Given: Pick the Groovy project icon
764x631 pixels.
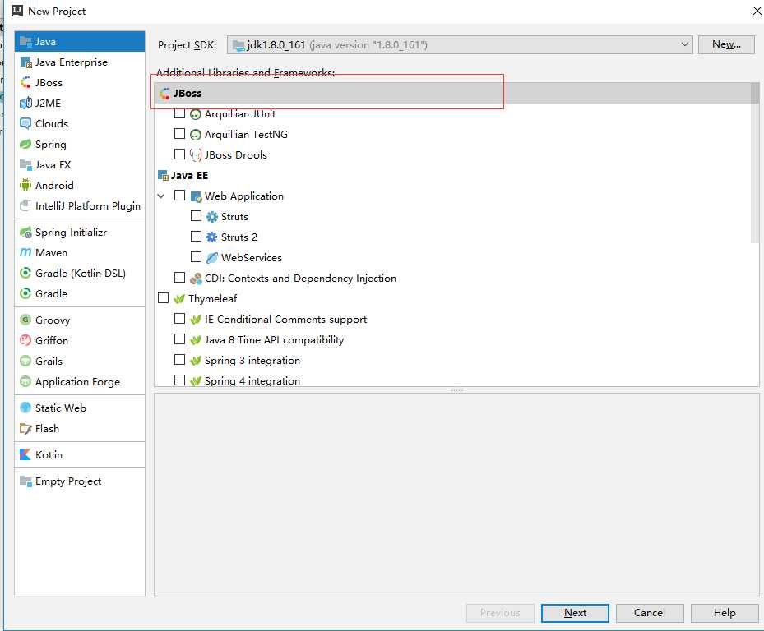Looking at the screenshot, I should [x=25, y=320].
